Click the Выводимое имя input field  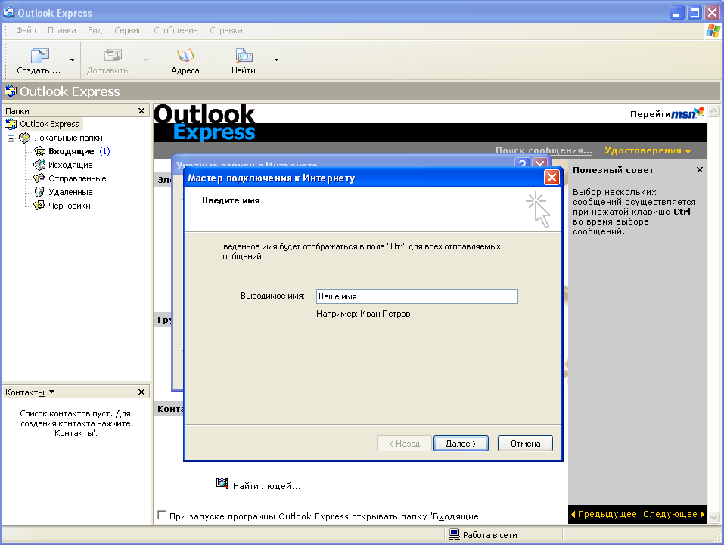click(x=417, y=296)
